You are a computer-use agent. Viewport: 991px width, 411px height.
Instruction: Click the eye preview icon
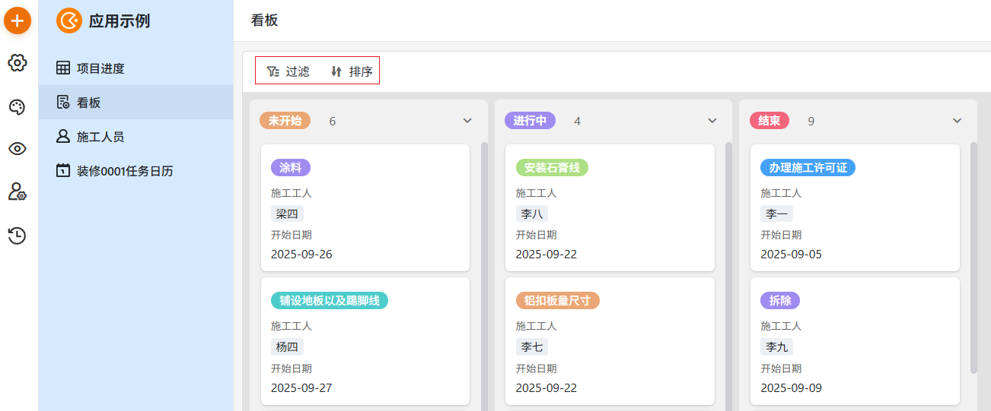click(18, 149)
